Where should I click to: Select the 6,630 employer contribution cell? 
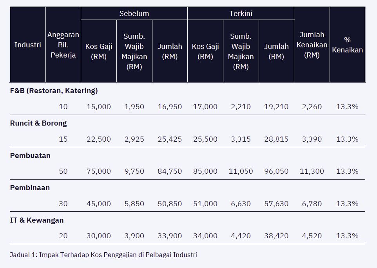(x=241, y=204)
